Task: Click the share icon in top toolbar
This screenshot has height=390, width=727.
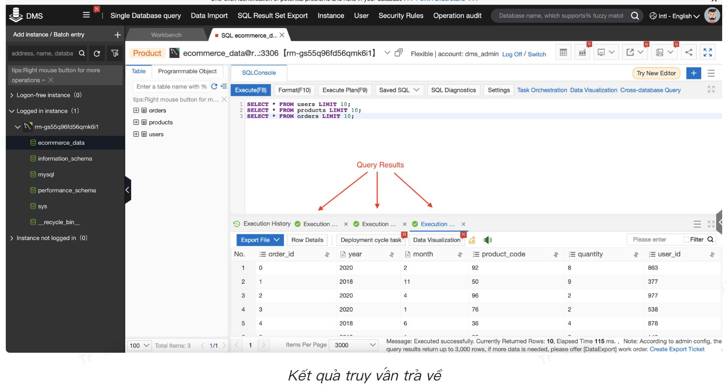Action: [x=688, y=53]
